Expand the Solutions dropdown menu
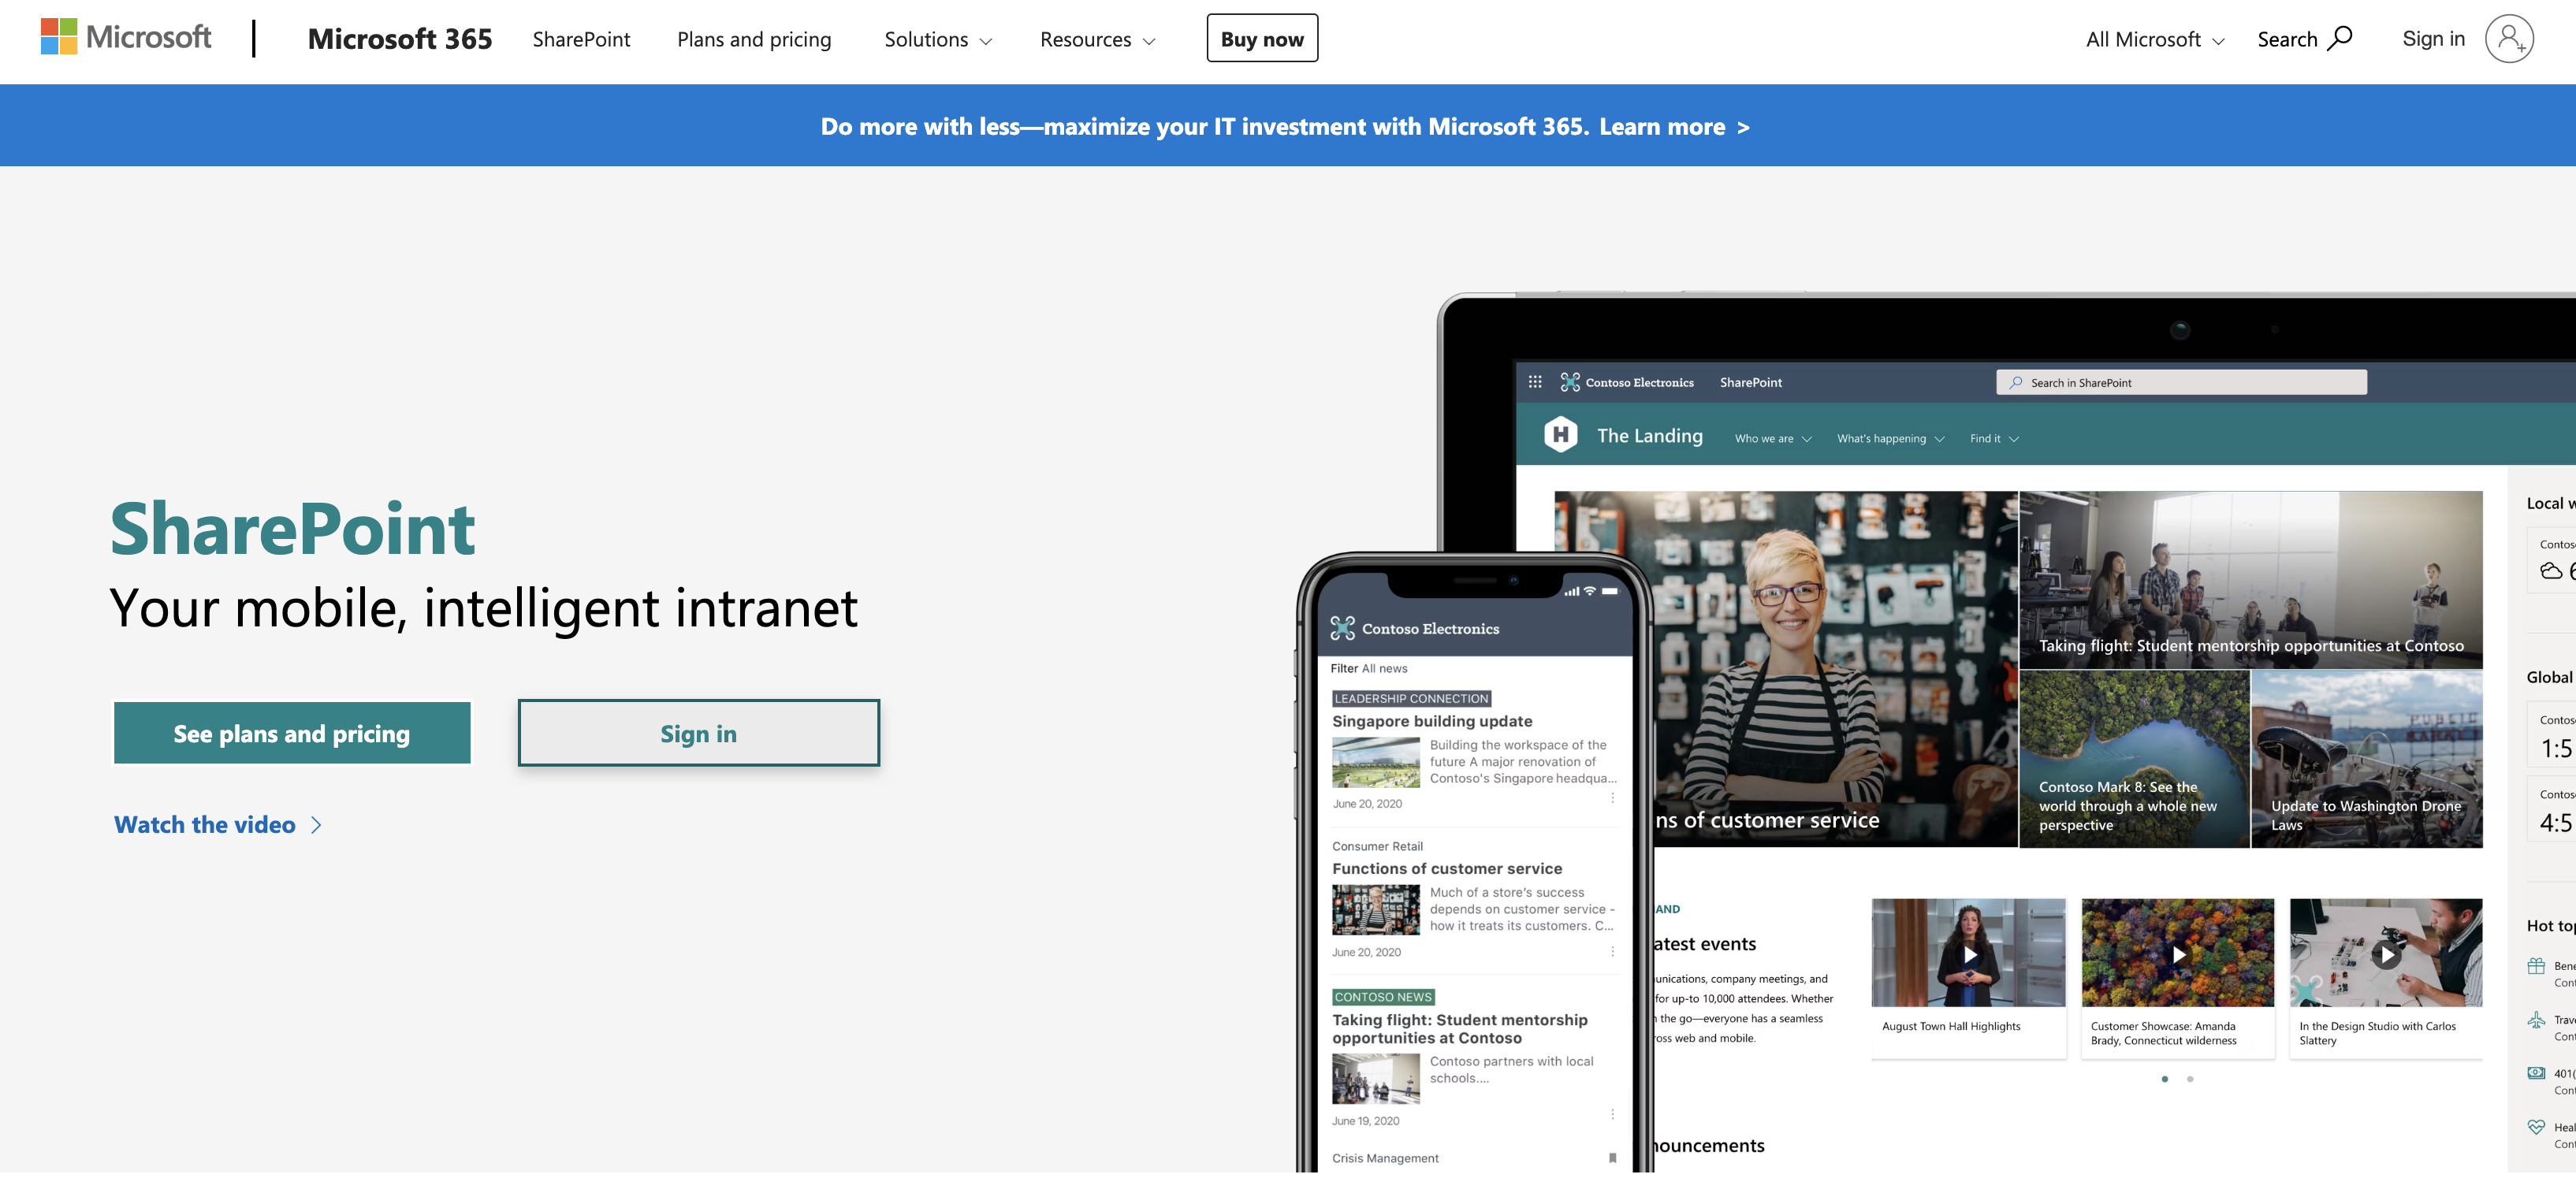2576x1204 pixels. click(938, 39)
